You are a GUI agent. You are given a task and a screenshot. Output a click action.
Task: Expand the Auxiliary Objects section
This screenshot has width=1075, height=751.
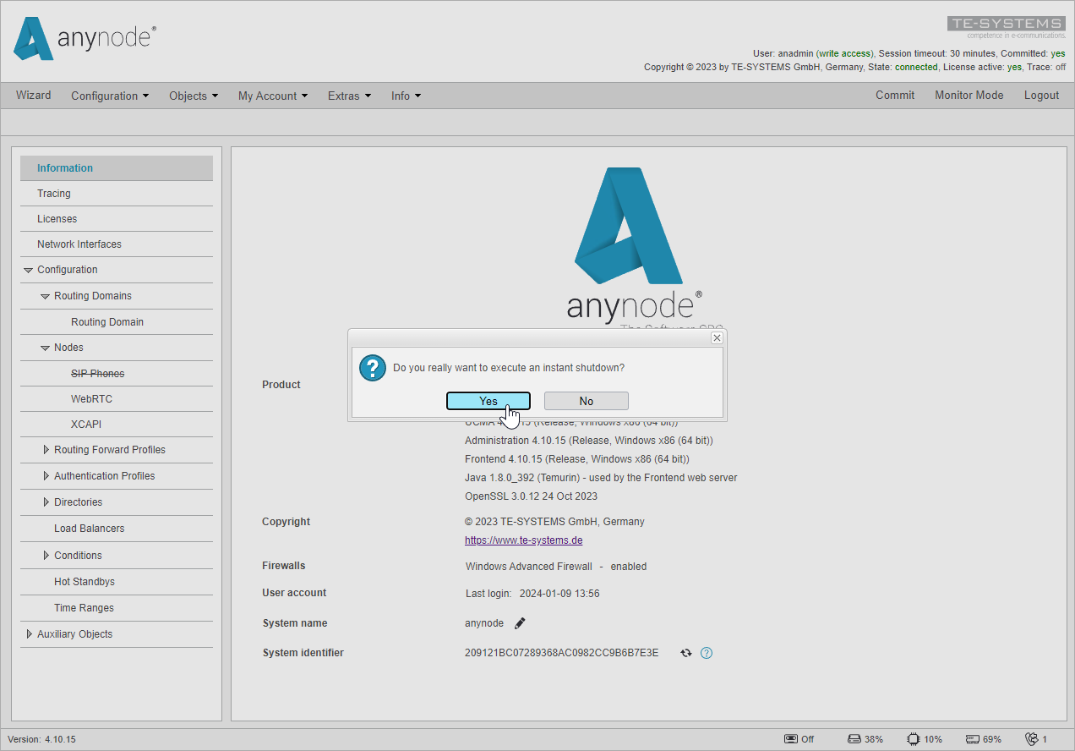pos(30,633)
